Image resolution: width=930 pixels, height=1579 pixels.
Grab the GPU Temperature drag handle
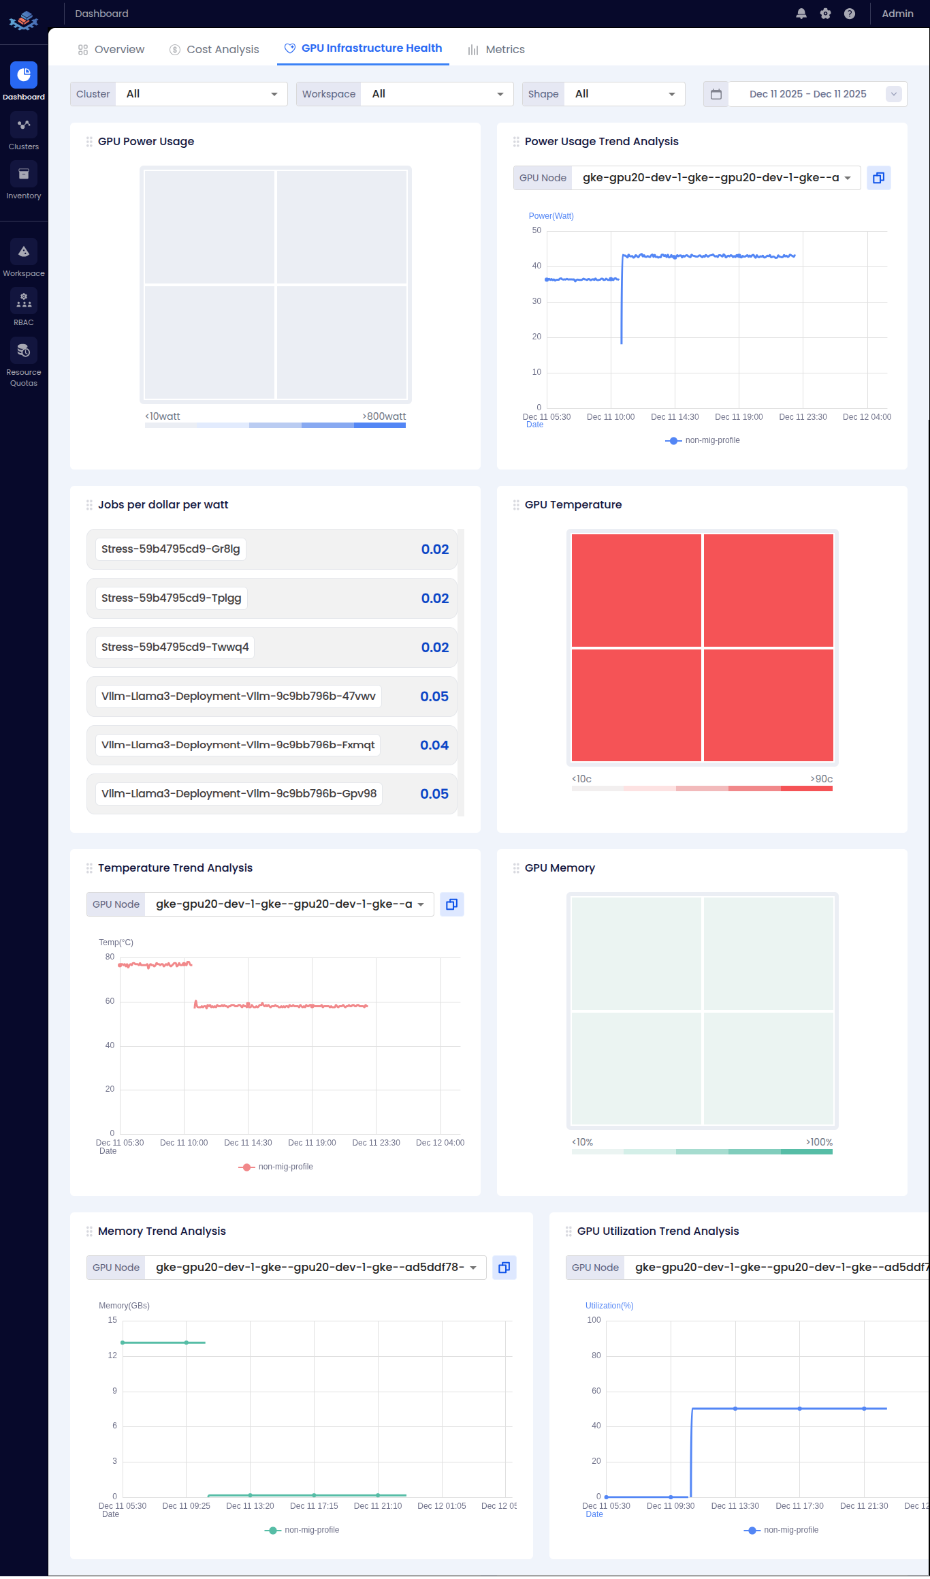(x=516, y=505)
